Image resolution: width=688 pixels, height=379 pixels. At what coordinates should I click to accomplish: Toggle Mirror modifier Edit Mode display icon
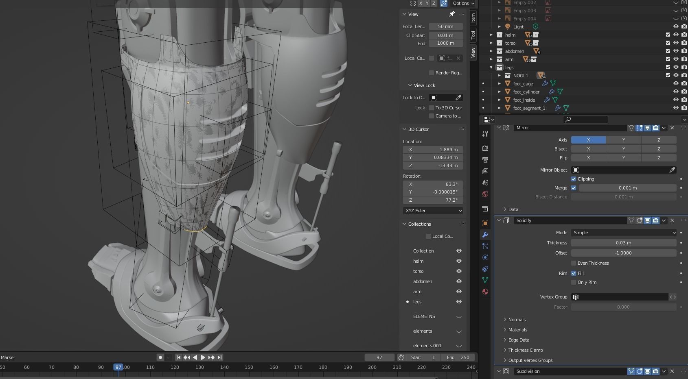[x=639, y=128]
